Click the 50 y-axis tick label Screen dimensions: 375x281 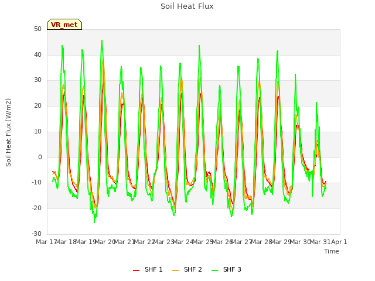[37, 29]
